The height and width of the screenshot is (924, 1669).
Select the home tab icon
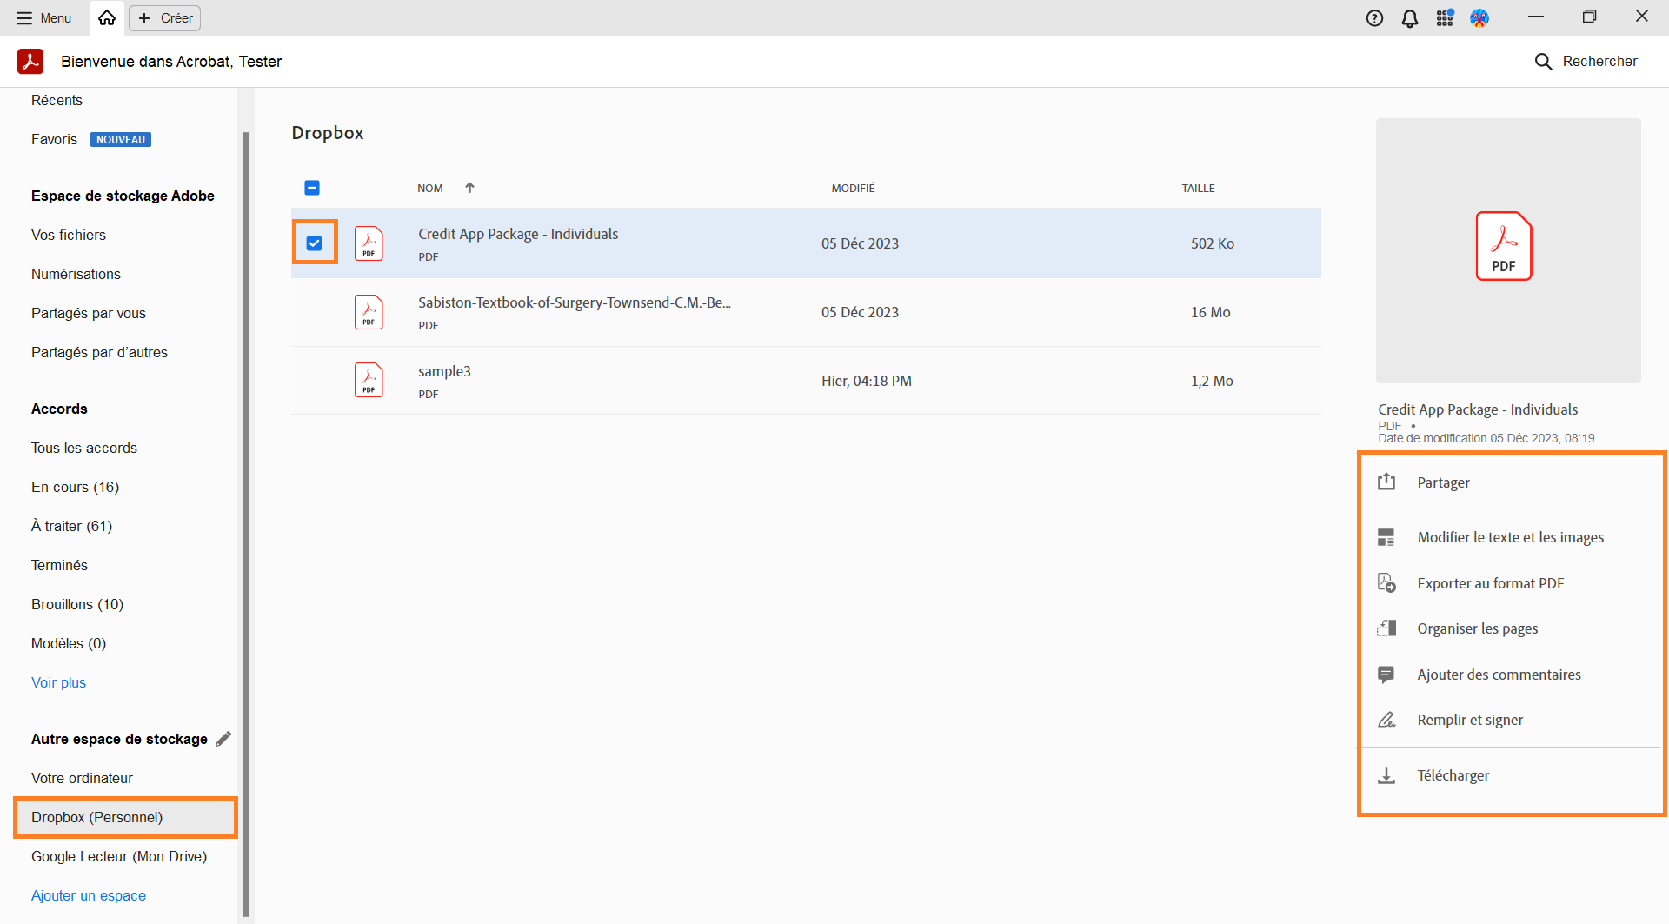tap(106, 17)
